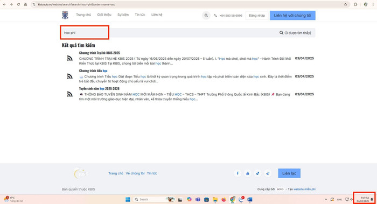Open the TikTok icon in footer
The height and width of the screenshot is (204, 377).
[257, 173]
